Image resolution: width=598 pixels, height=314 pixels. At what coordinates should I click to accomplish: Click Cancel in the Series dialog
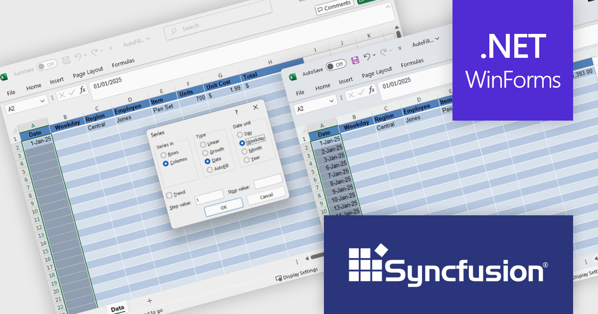267,195
